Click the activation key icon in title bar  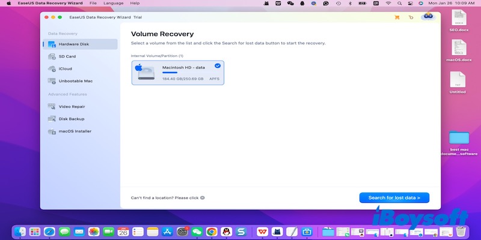pos(411,17)
